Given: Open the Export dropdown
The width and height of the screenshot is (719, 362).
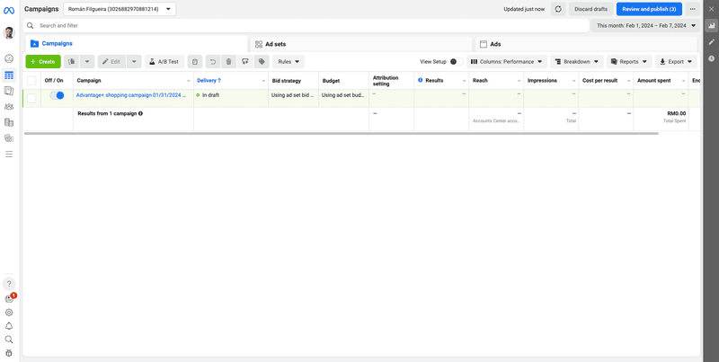Looking at the screenshot, I should click(x=676, y=61).
